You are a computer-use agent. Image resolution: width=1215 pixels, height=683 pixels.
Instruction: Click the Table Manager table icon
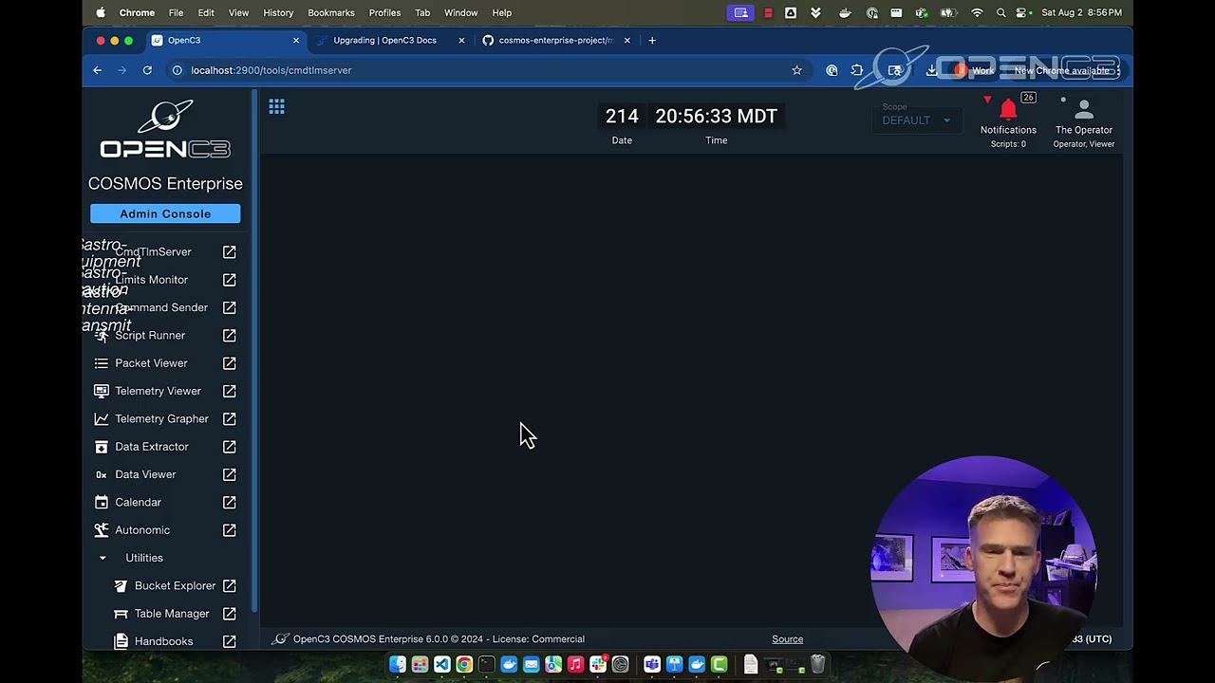(121, 614)
